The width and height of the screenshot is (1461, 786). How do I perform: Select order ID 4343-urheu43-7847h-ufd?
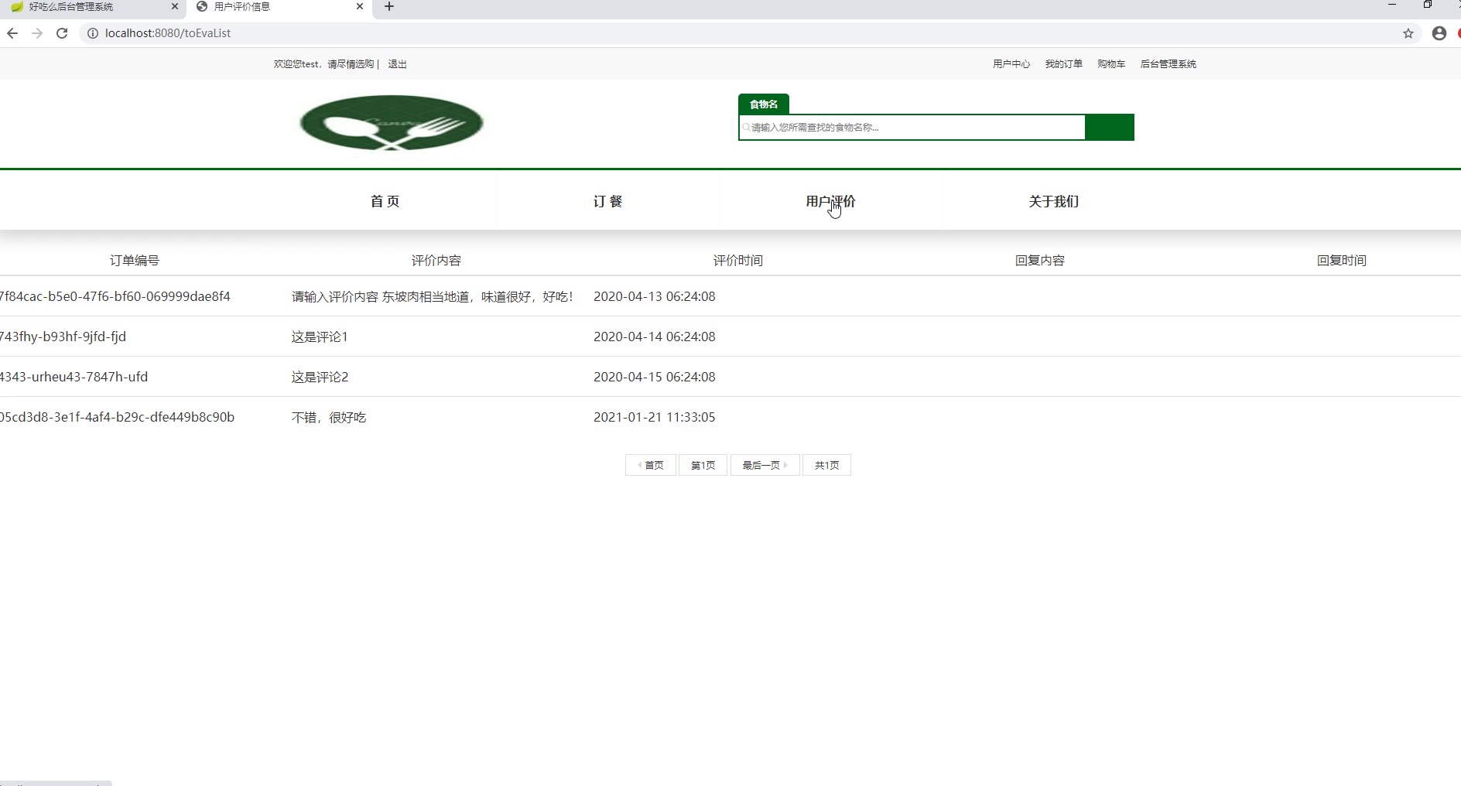(x=74, y=377)
